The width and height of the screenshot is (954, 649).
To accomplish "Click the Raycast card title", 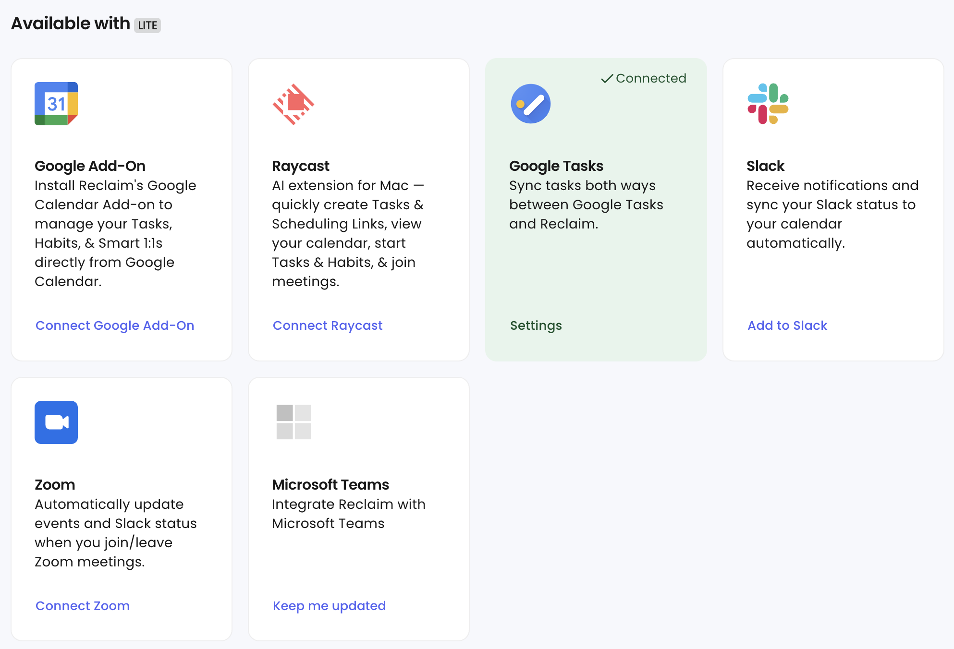I will (300, 166).
